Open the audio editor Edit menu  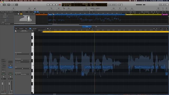coord(16,29)
